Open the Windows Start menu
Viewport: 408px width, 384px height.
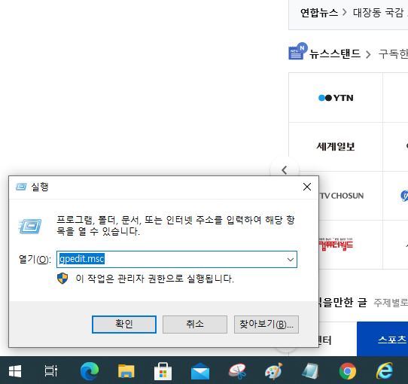(x=15, y=370)
